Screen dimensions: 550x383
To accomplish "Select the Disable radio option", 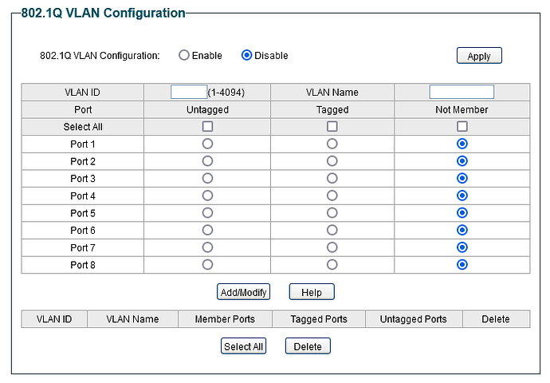I will pos(246,55).
